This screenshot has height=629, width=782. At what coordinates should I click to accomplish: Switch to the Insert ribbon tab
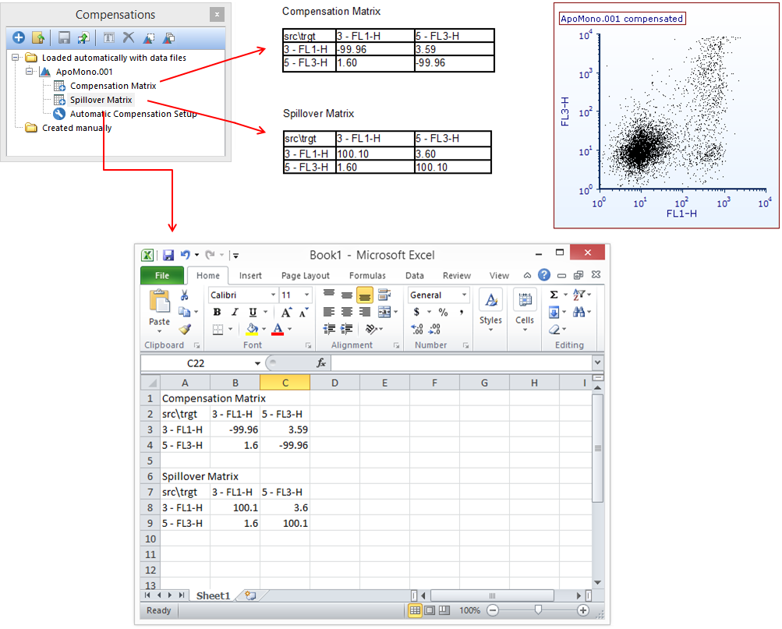(250, 275)
